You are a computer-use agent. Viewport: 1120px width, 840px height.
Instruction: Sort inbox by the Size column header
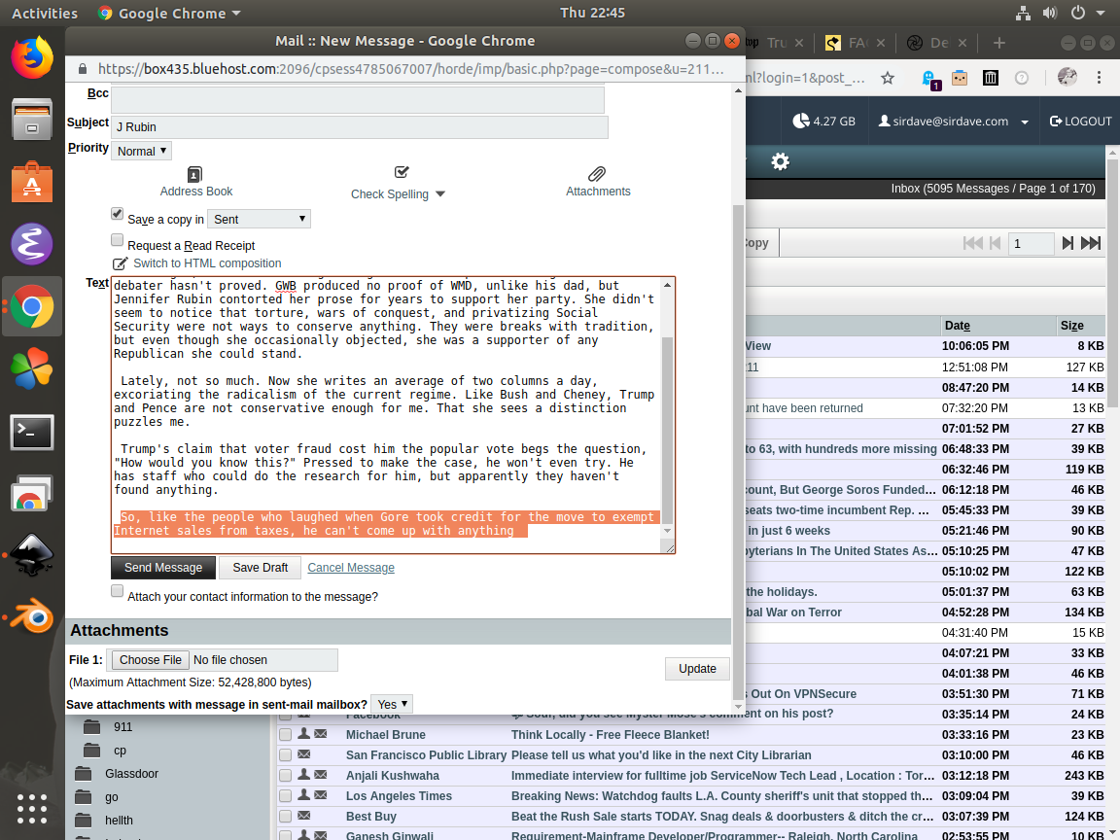pos(1071,326)
